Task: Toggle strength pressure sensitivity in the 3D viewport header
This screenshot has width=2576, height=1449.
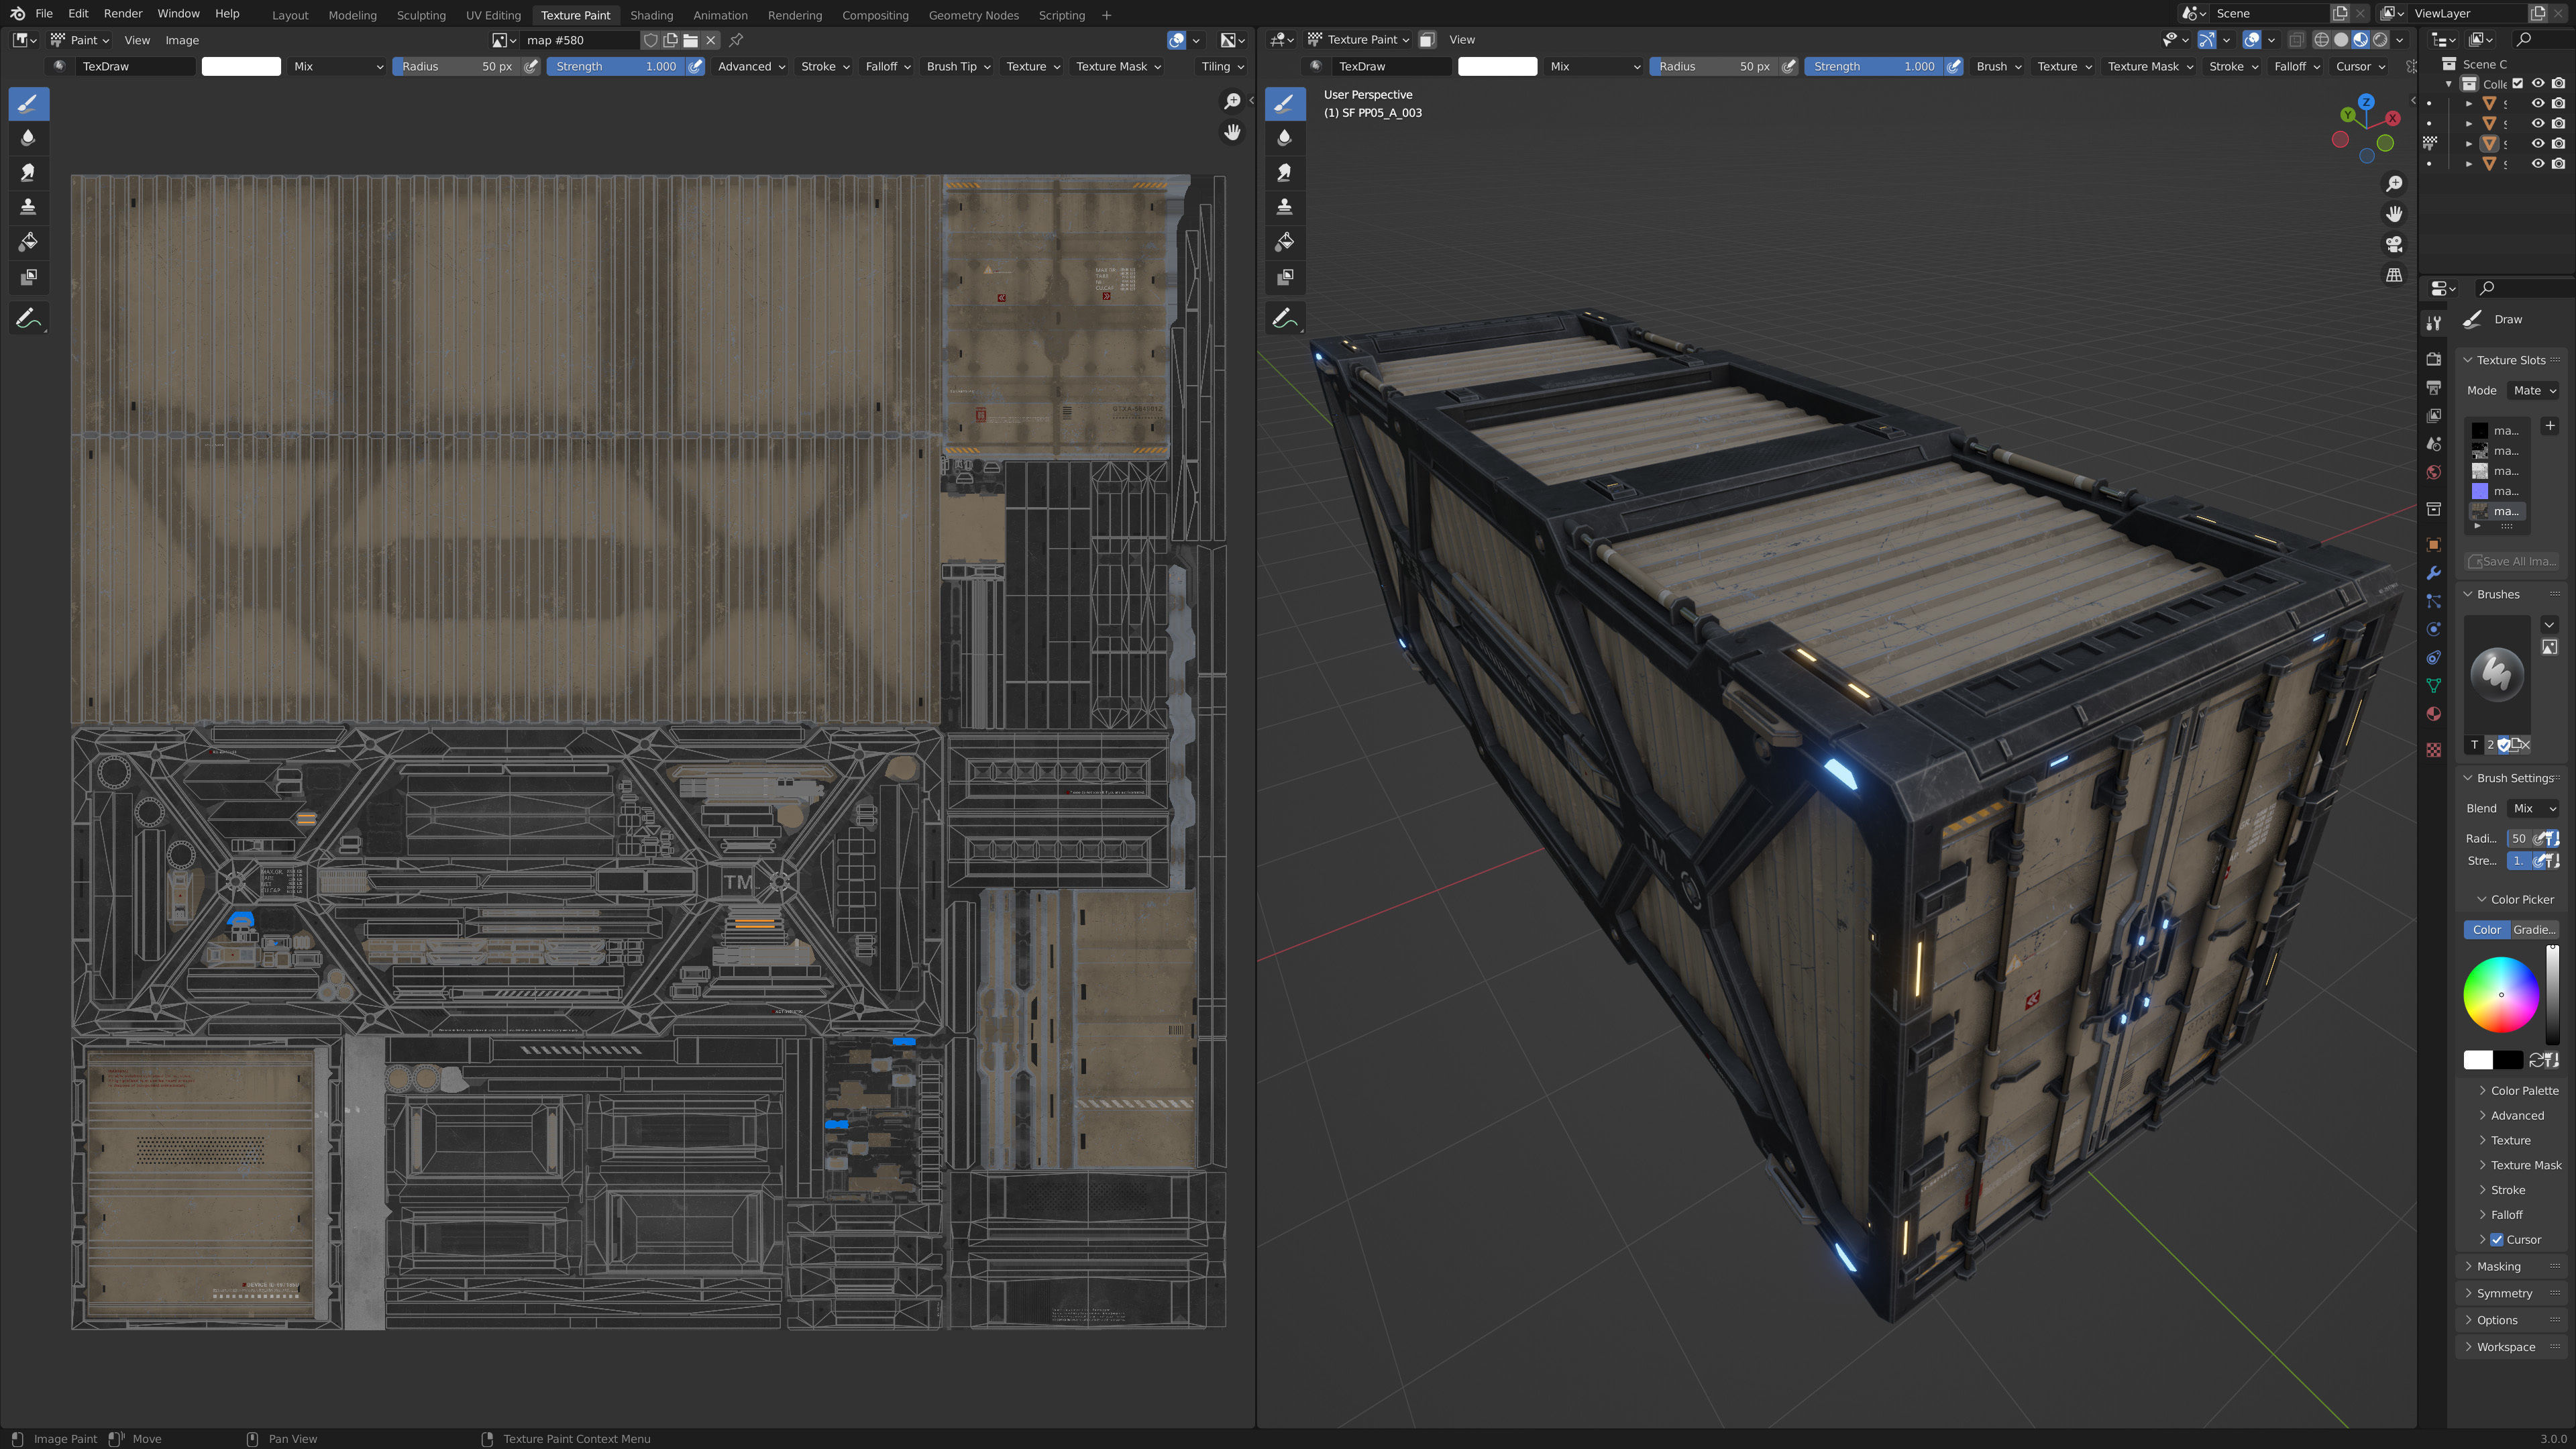Action: (1953, 67)
